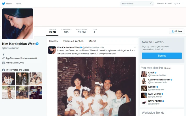View the Following 105 list
This screenshot has width=186, height=116.
point(66,31)
